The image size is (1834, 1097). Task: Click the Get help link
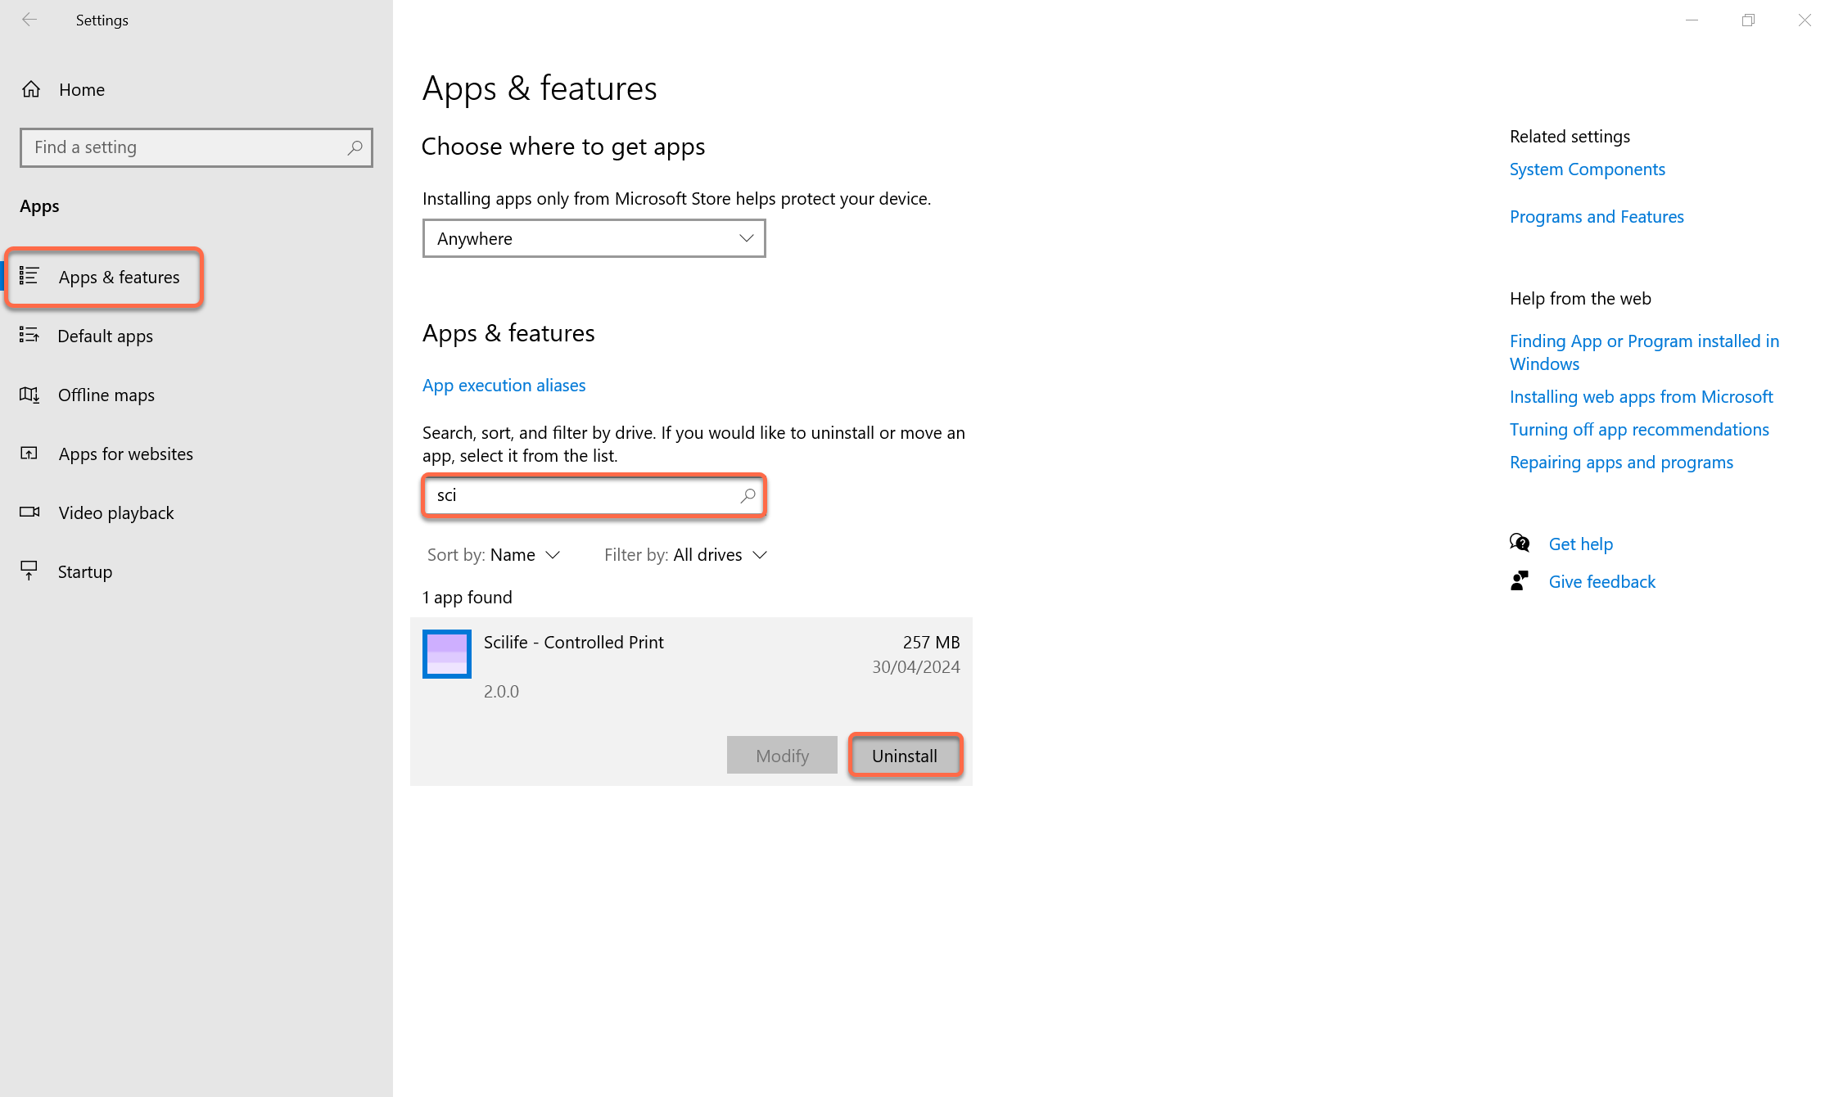pos(1580,544)
